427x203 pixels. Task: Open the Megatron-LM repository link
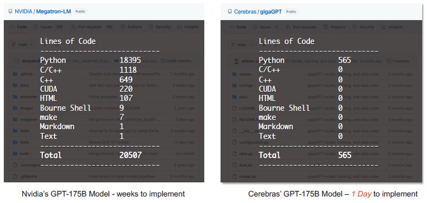coord(53,11)
